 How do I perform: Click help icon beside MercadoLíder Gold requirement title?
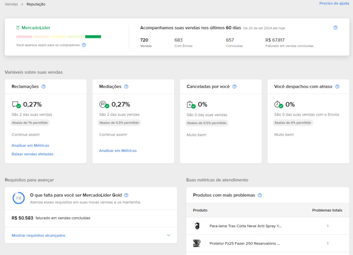point(126,195)
